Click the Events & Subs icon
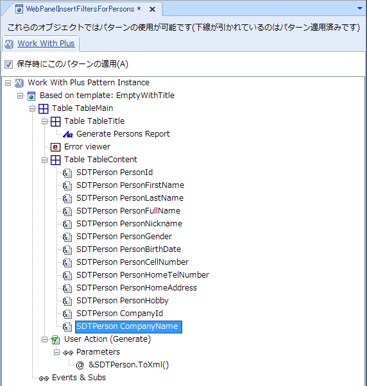This screenshot has width=367, height=386. [x=44, y=378]
